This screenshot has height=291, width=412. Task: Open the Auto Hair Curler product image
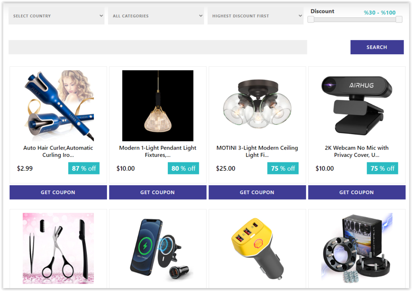[58, 105]
